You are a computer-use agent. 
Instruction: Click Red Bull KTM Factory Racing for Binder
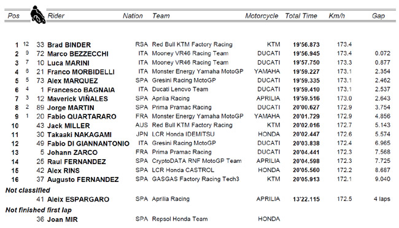coord(192,44)
